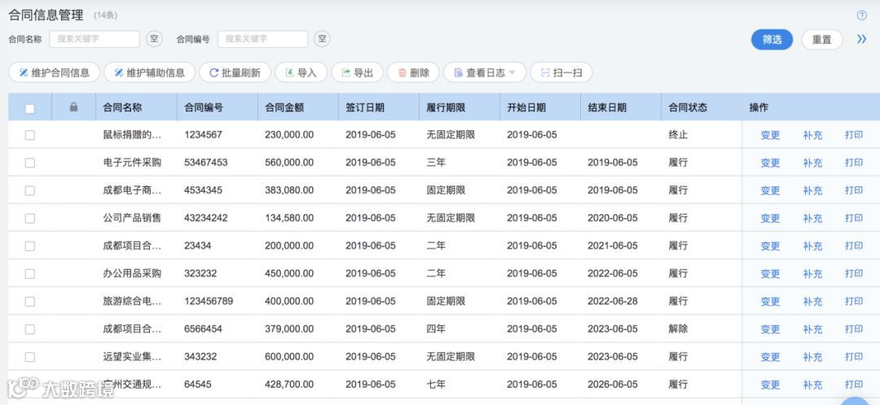Open the 查看日志 dropdown
This screenshot has height=405, width=880.
[x=485, y=72]
